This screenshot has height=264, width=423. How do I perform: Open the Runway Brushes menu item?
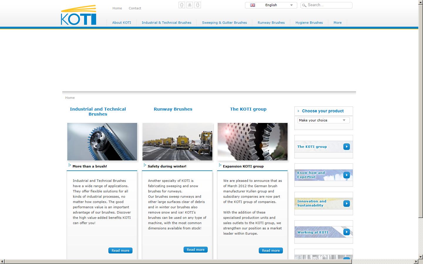coord(271,23)
